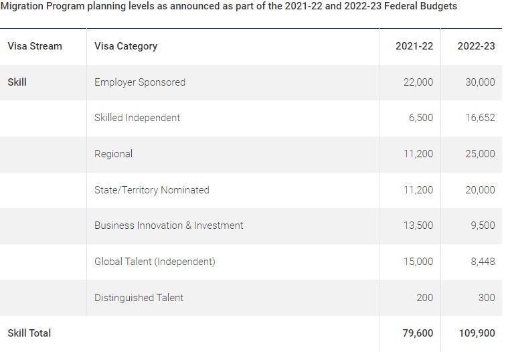508x352 pixels.
Task: Click the Visa Category column header
Action: point(126,46)
